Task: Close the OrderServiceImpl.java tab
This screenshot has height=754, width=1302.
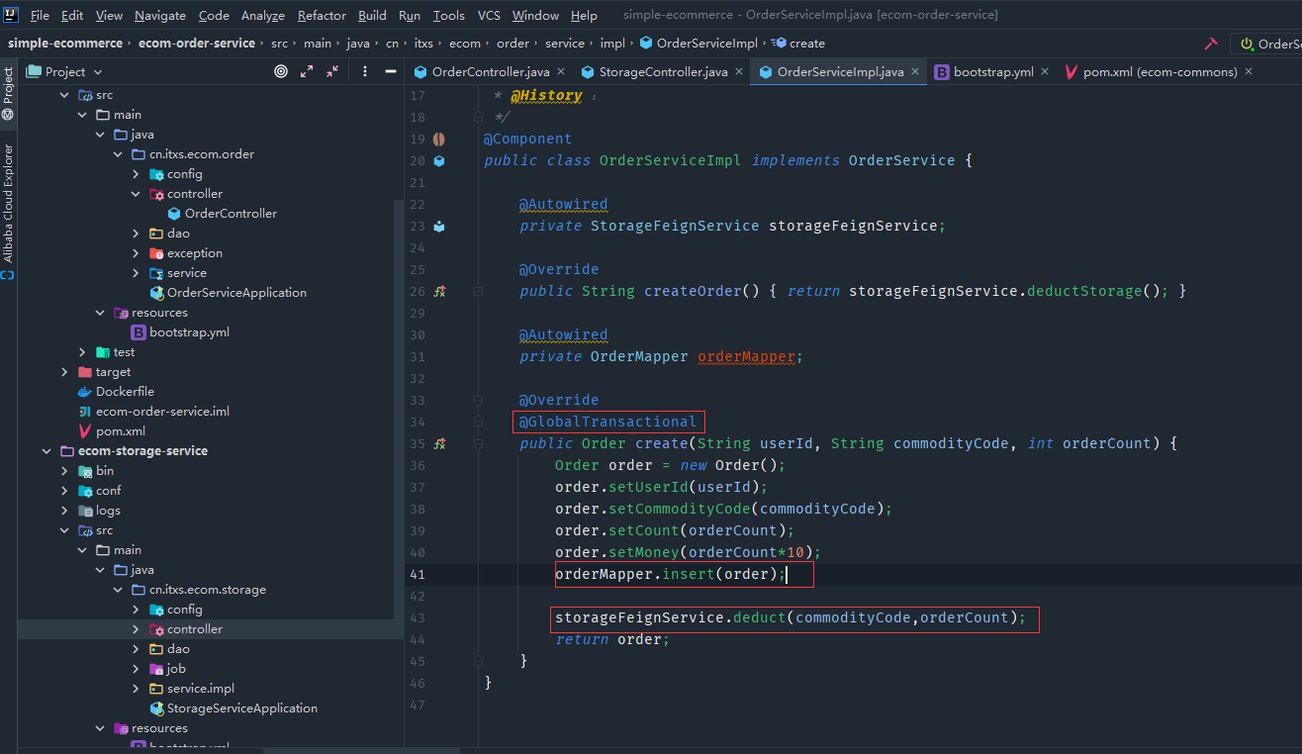Action: click(915, 71)
